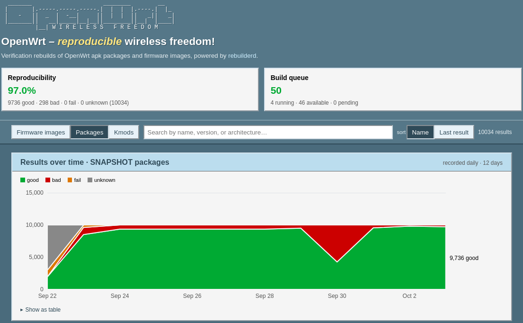The image size is (523, 323).
Task: Click the Results over time heading
Action: [x=95, y=162]
